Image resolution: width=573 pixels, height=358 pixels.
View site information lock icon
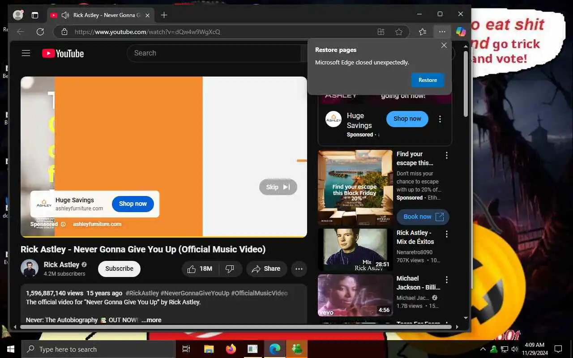pyautogui.click(x=64, y=32)
